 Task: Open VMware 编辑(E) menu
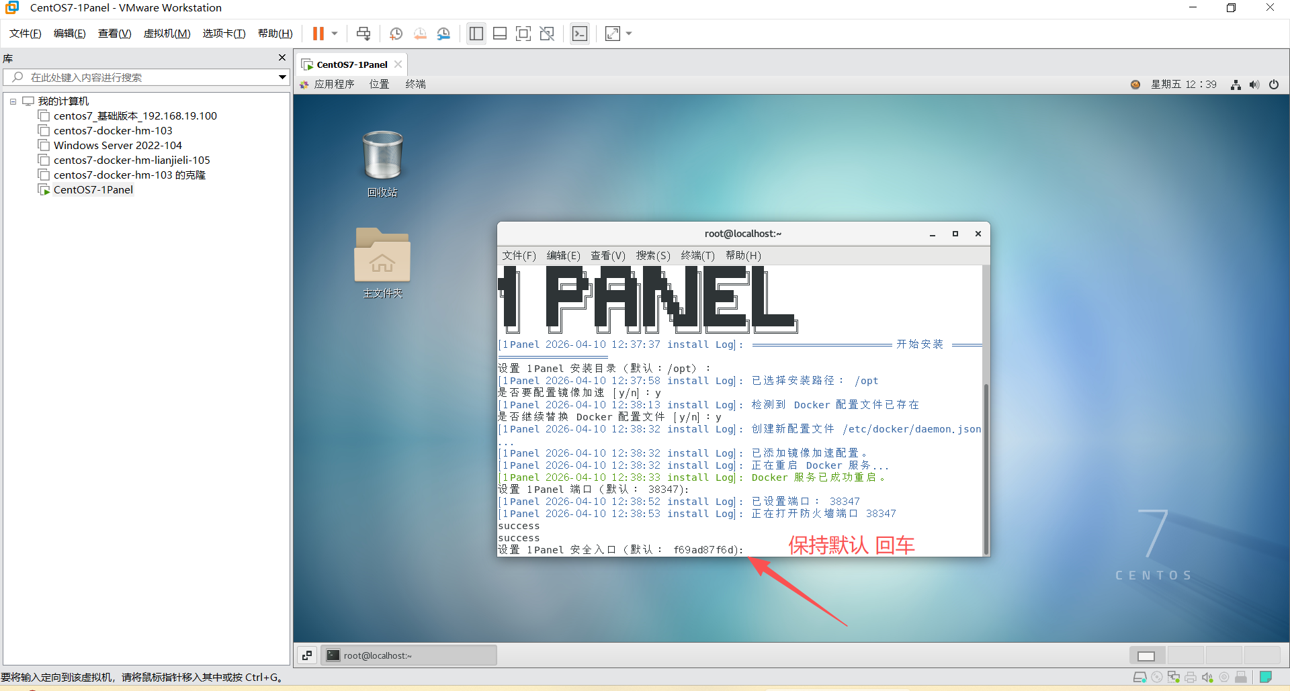pyautogui.click(x=70, y=34)
